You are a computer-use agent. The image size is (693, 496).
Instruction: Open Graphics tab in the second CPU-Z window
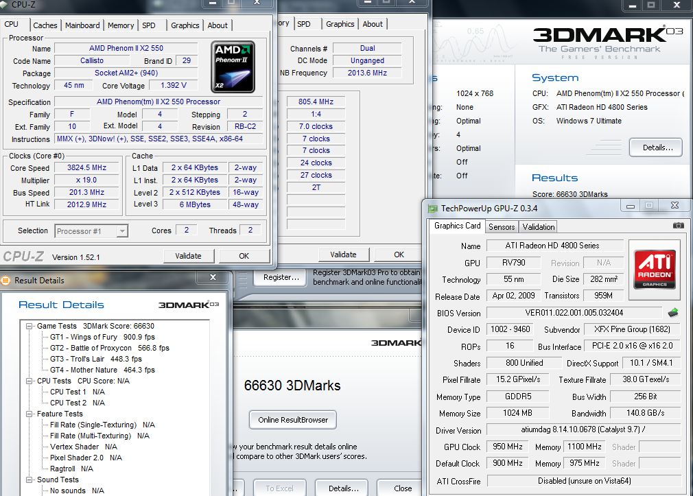pyautogui.click(x=340, y=24)
